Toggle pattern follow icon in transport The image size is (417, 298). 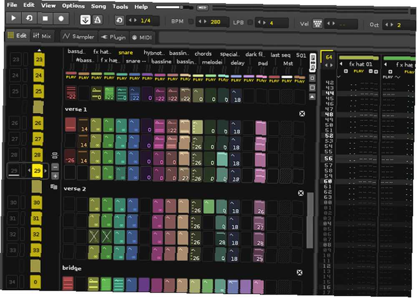tap(85, 20)
